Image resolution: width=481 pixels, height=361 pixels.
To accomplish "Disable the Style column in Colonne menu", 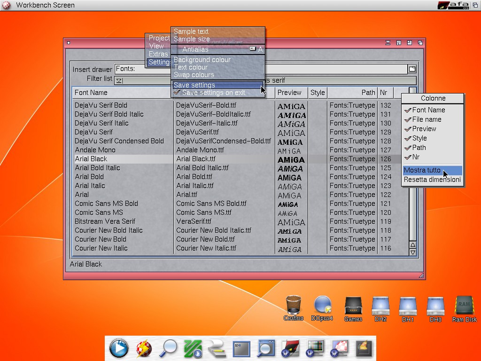I will tap(419, 138).
